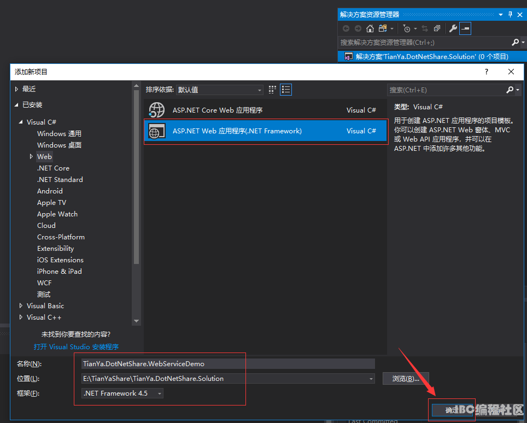Screen dimensions: 527x423
Task: Click the 确定 (OK) button
Action: click(452, 410)
